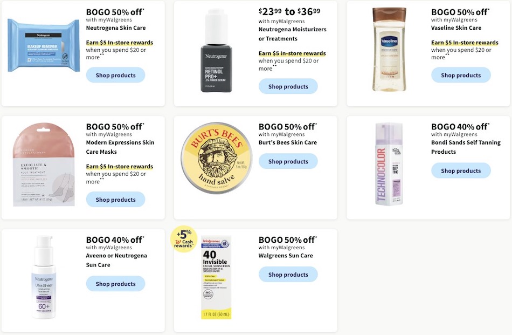Select the Modern Expressions foot treatment mask image
Image resolution: width=512 pixels, height=335 pixels.
[x=43, y=162]
